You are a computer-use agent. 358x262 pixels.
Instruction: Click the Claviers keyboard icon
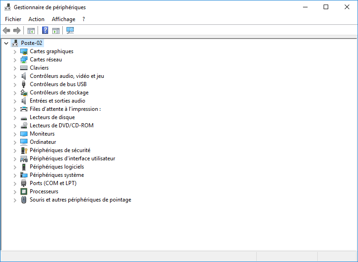tap(24, 68)
